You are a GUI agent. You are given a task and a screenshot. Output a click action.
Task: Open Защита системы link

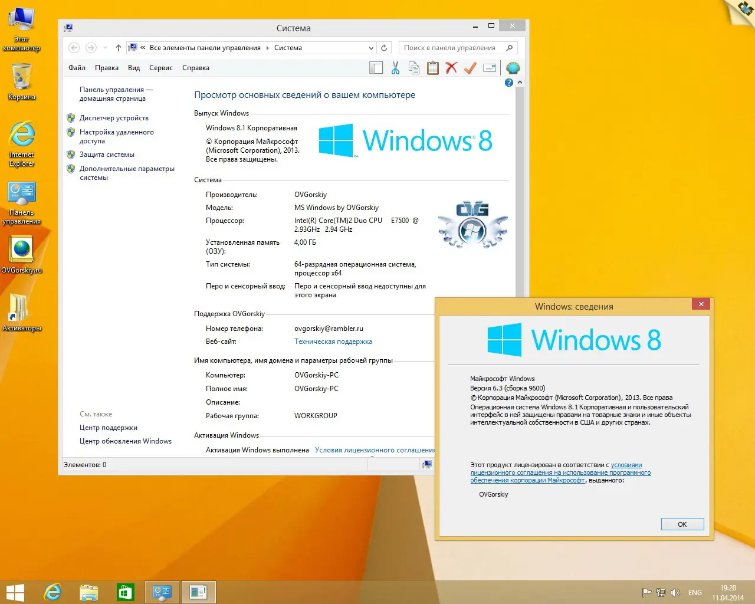(x=107, y=155)
